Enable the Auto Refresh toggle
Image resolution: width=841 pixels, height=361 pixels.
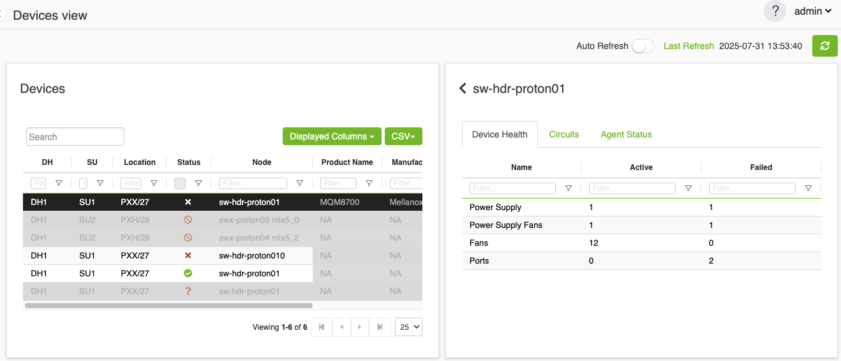[x=643, y=46]
